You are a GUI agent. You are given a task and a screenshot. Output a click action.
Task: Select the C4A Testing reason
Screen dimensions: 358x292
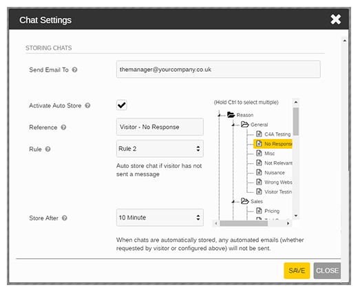(x=277, y=134)
